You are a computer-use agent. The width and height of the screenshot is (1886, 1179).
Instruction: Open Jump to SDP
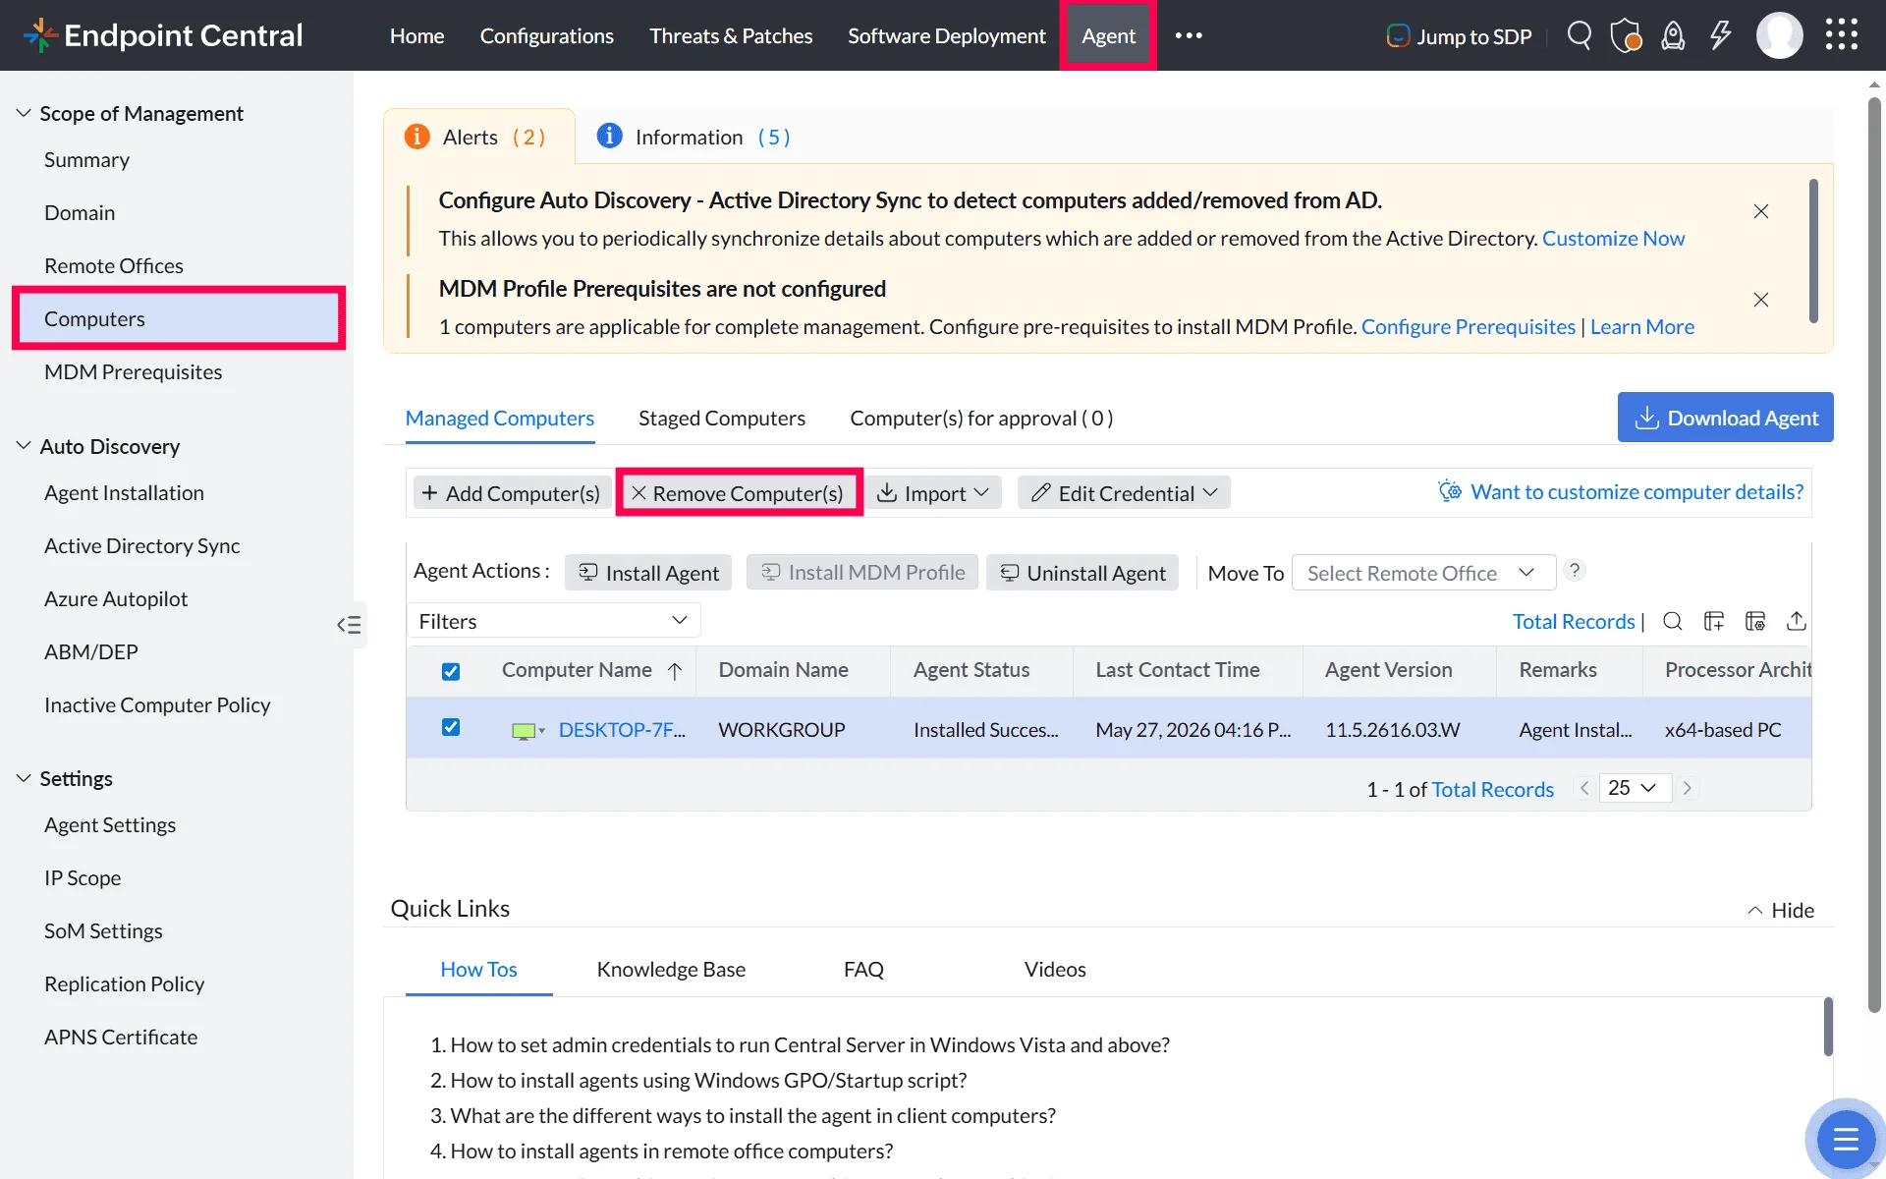[x=1460, y=36]
